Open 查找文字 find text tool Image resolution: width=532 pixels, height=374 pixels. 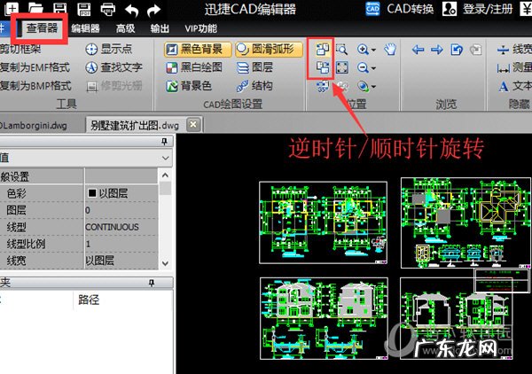[114, 67]
